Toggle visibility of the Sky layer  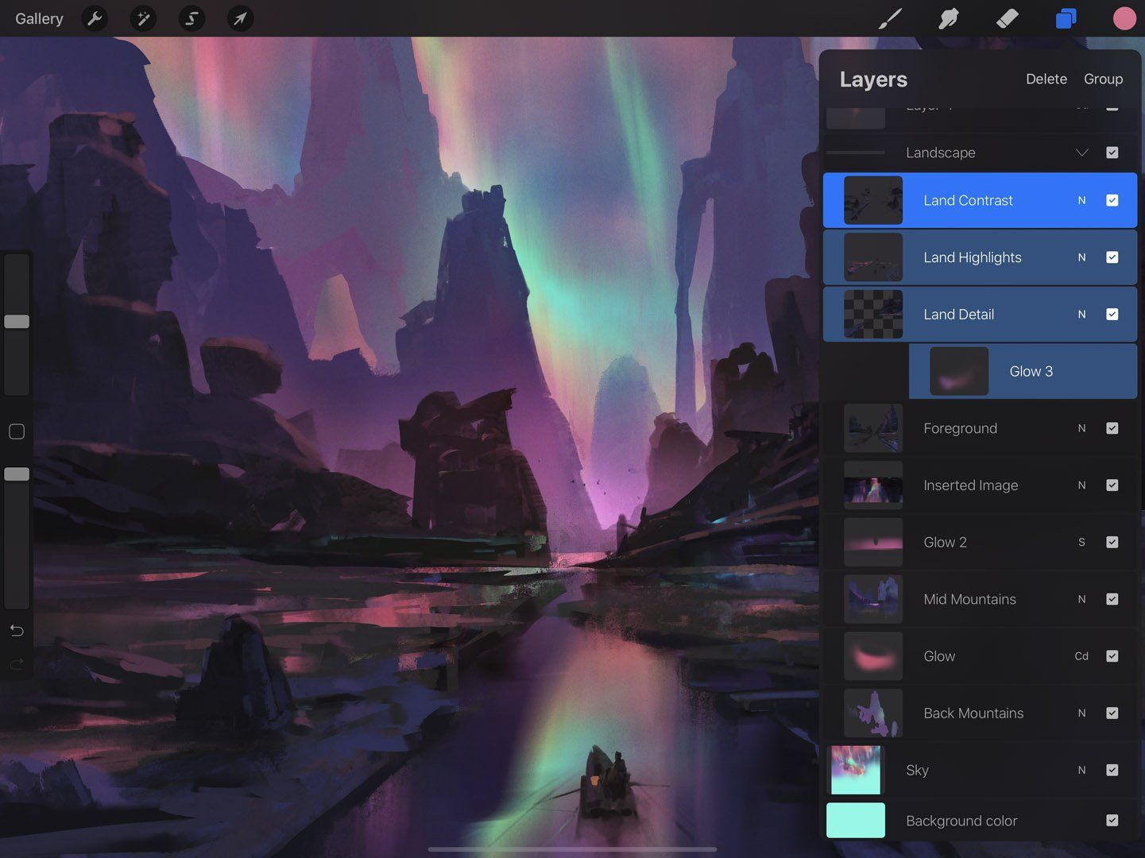[x=1112, y=770]
